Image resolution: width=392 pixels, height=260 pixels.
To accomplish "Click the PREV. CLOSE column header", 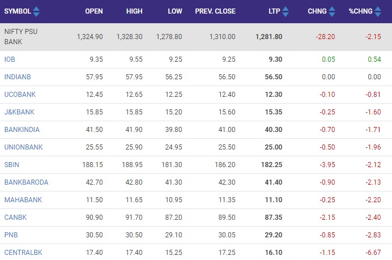I will tap(215, 11).
